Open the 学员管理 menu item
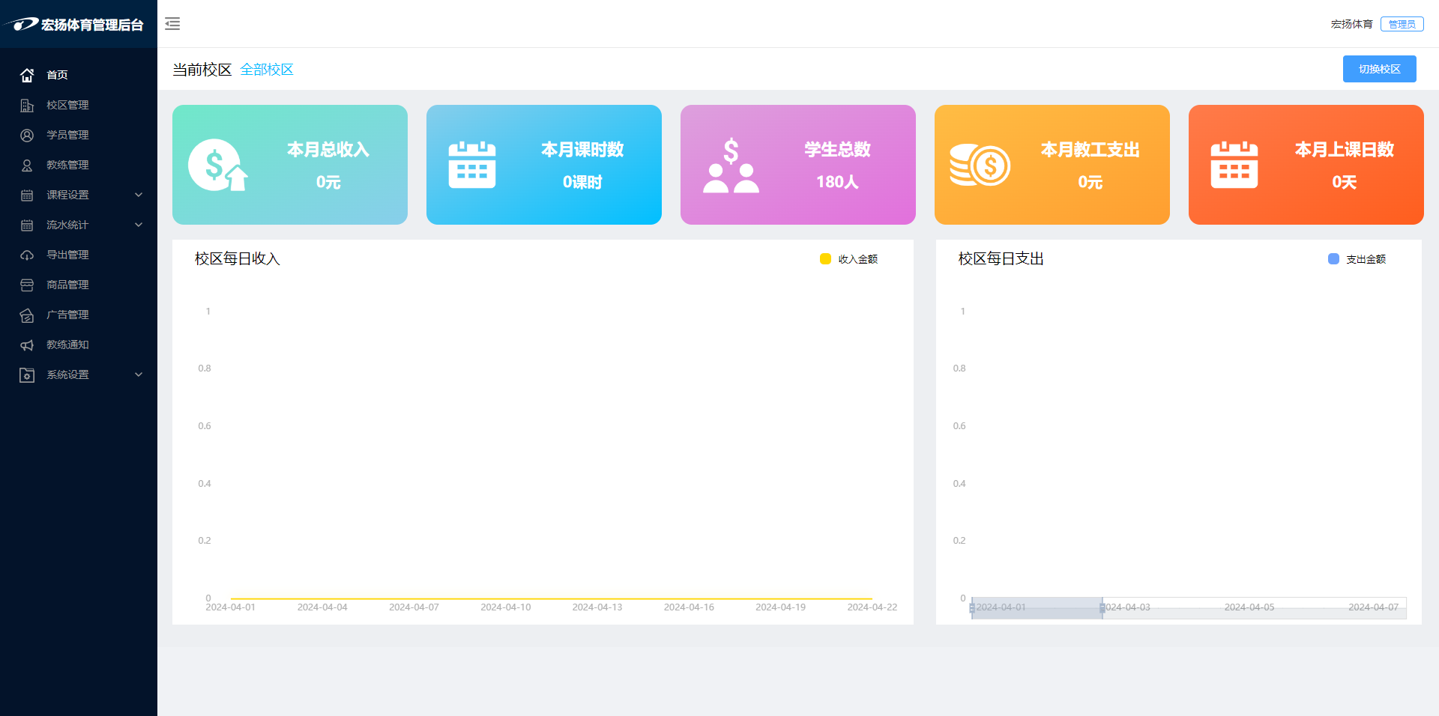Screen dimensions: 1439x716 79,135
